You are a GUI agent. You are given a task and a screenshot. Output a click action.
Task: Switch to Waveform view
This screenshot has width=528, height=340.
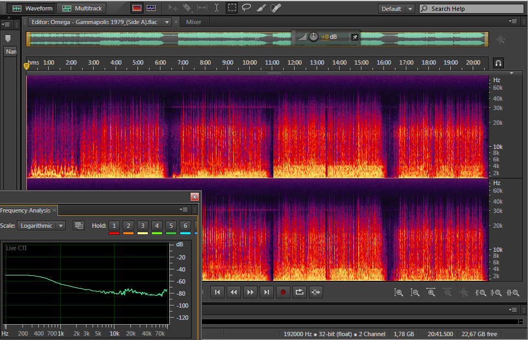pos(32,8)
